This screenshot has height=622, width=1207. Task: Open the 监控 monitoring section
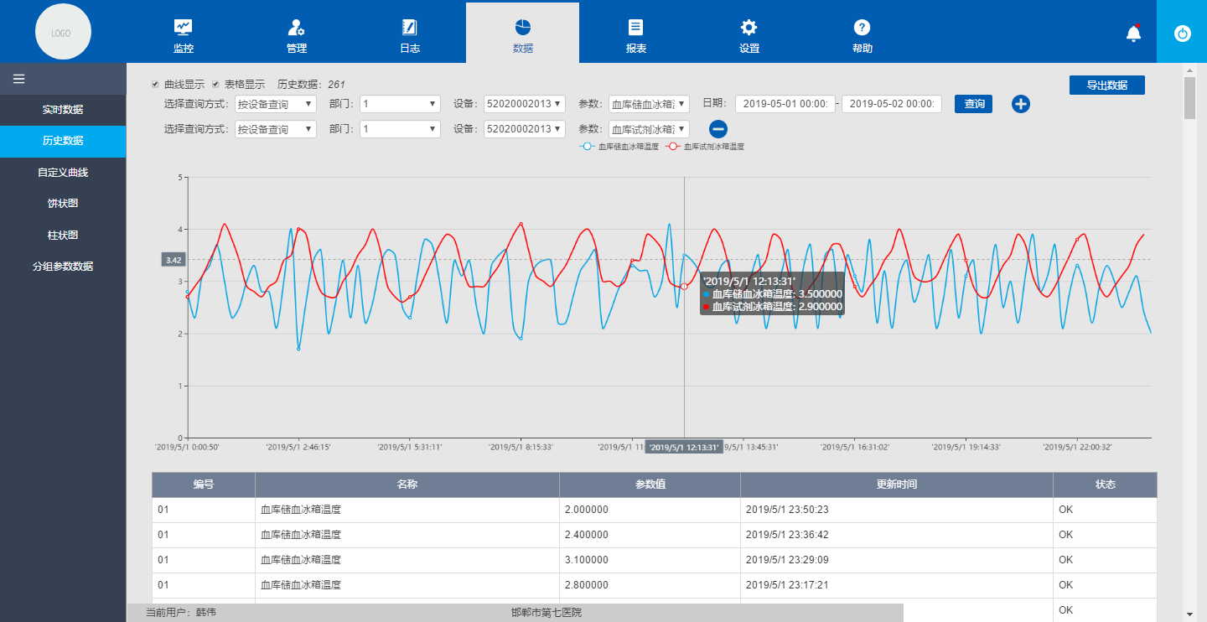[x=183, y=36]
